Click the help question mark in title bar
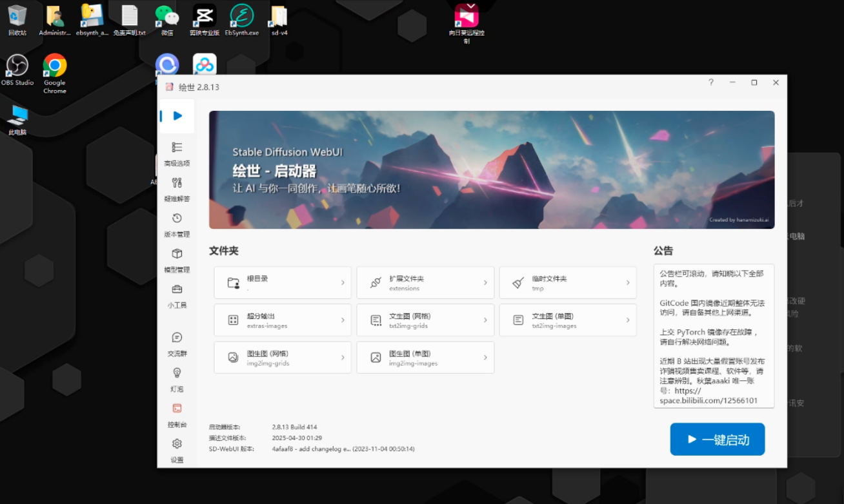This screenshot has height=504, width=844. pyautogui.click(x=711, y=82)
